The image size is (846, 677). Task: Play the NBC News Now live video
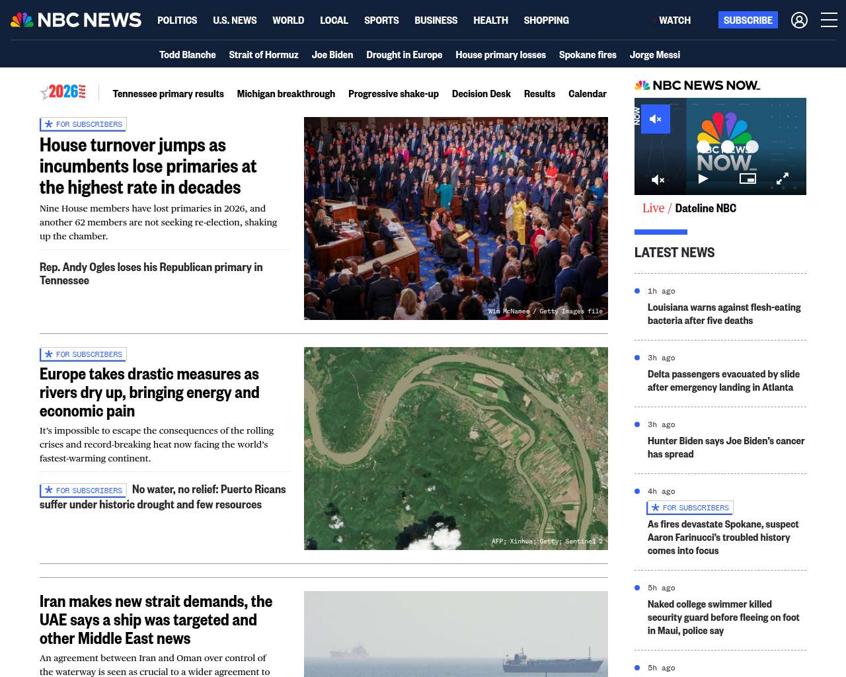click(x=703, y=179)
